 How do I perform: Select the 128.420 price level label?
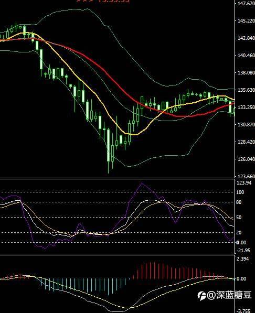click(246, 142)
